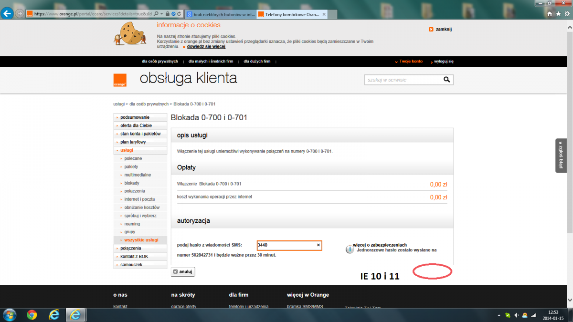
Task: Open podsumowanie in the side menu
Action: 140,117
